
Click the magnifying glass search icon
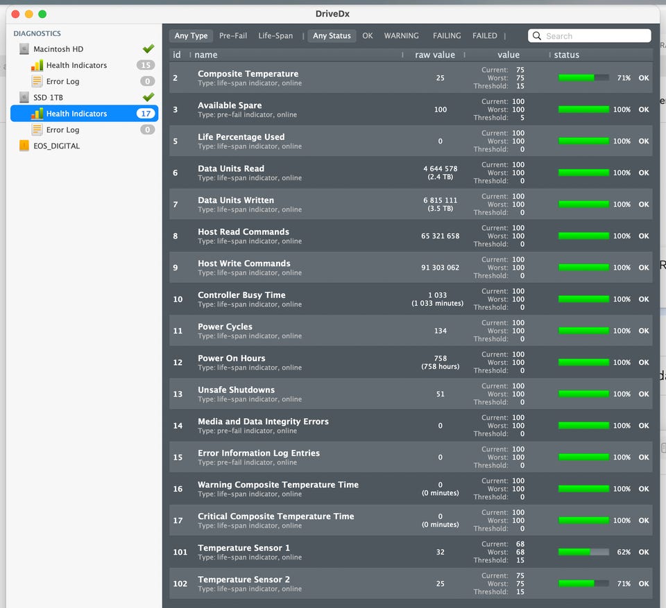click(x=537, y=36)
